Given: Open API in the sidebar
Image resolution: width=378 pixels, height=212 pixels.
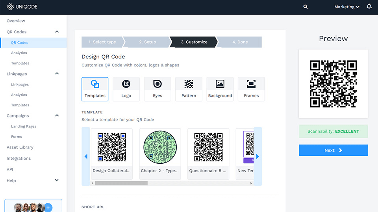Looking at the screenshot, I should (x=10, y=170).
